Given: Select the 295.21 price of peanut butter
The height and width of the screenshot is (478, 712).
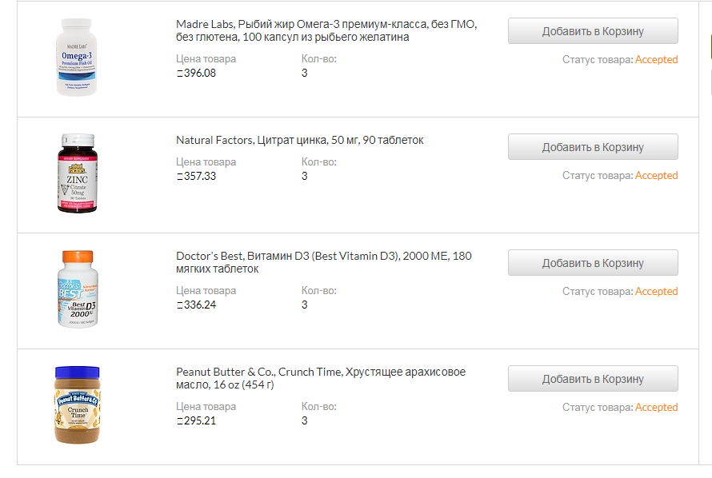Looking at the screenshot, I should click(196, 421).
